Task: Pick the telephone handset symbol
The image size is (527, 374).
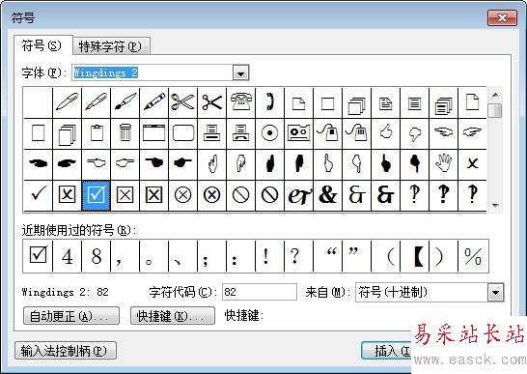Action: pyautogui.click(x=269, y=102)
